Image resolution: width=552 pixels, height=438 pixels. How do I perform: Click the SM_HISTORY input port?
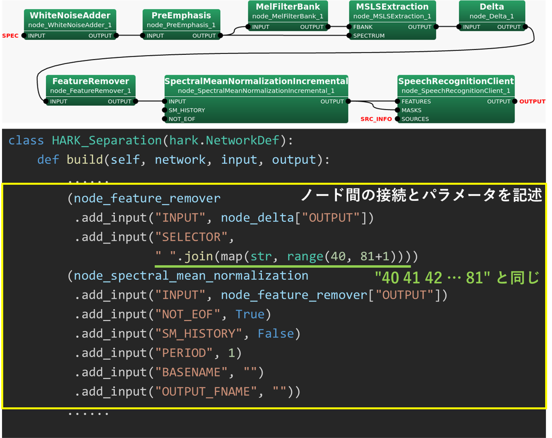point(165,110)
